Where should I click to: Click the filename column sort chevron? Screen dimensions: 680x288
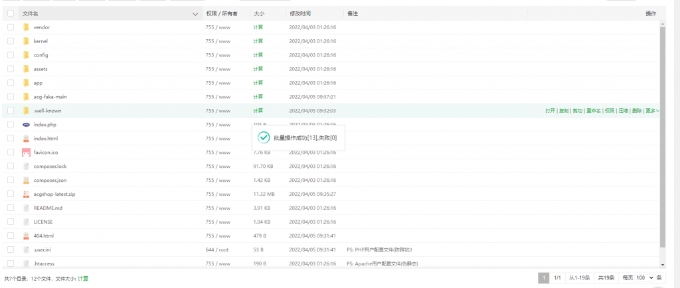click(195, 14)
